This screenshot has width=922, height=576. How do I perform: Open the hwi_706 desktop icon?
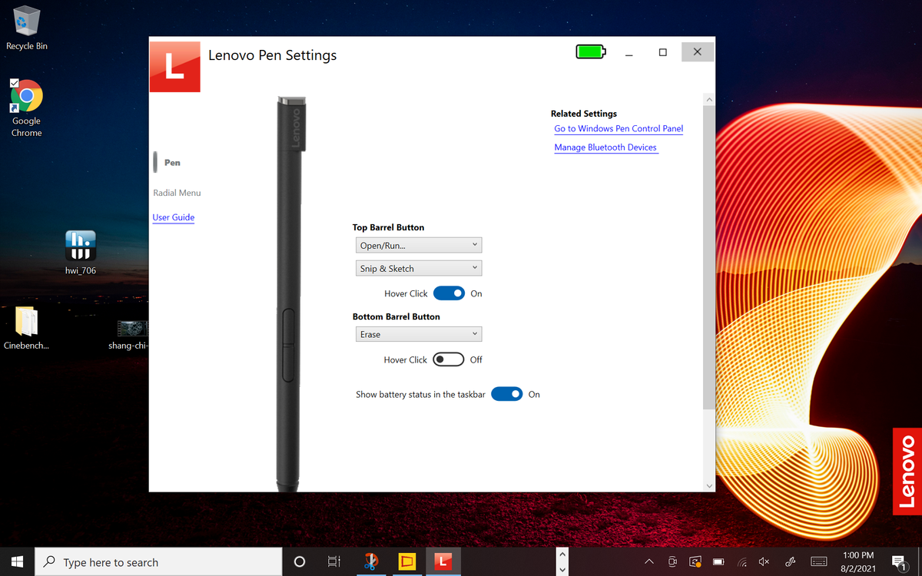pyautogui.click(x=81, y=253)
